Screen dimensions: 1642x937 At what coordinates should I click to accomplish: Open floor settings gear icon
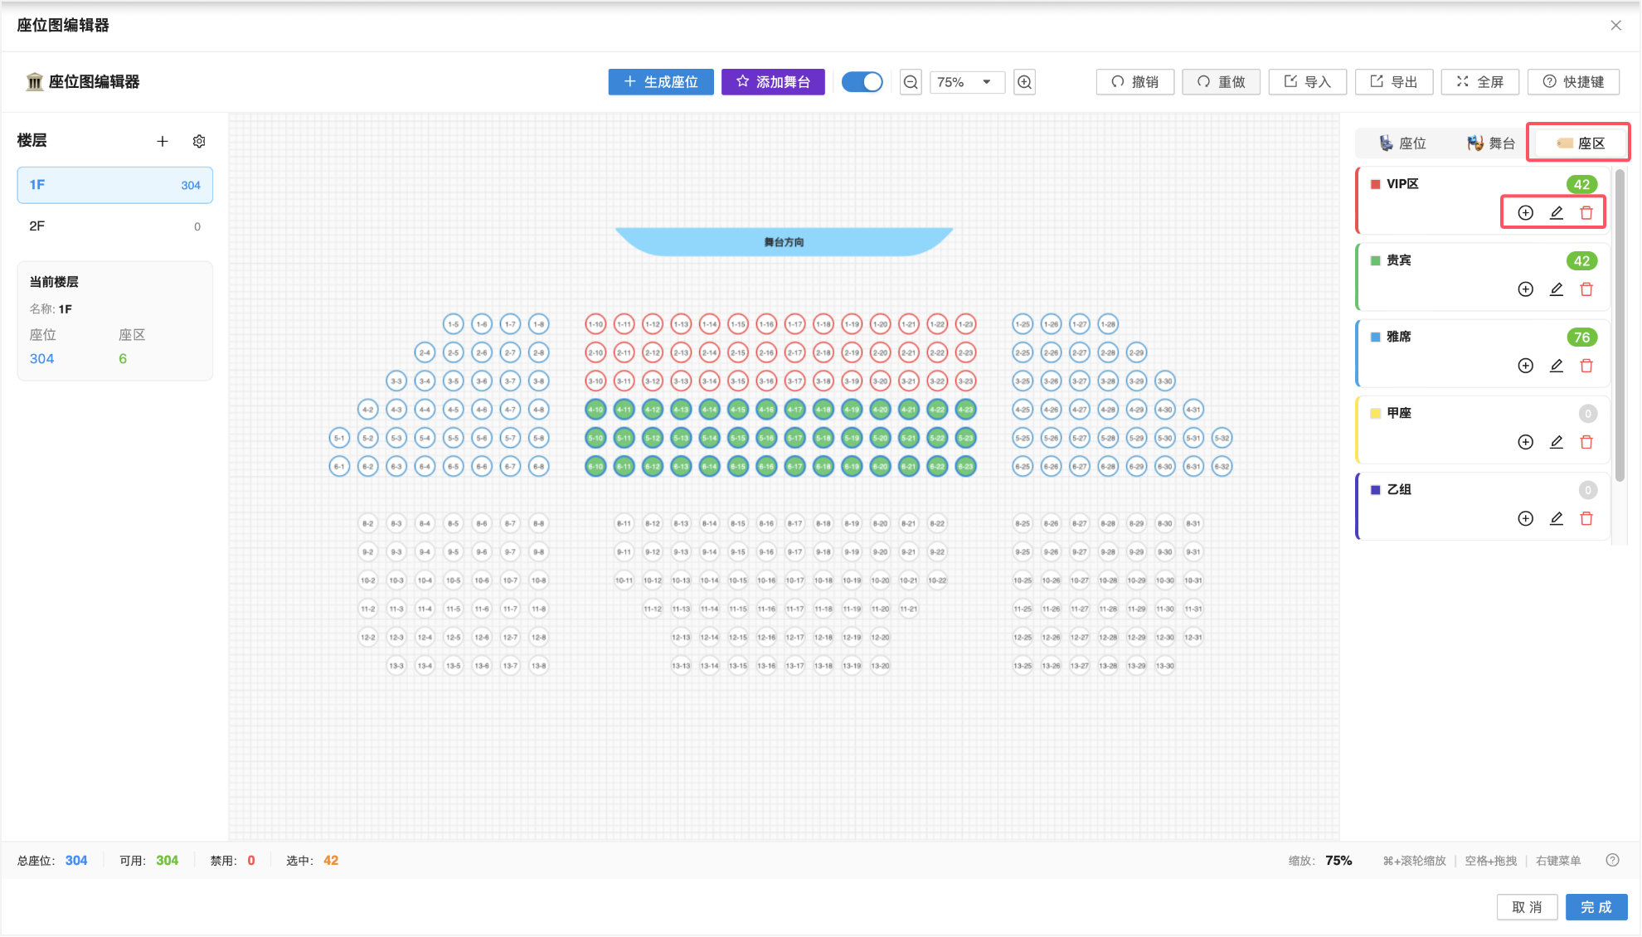(199, 141)
